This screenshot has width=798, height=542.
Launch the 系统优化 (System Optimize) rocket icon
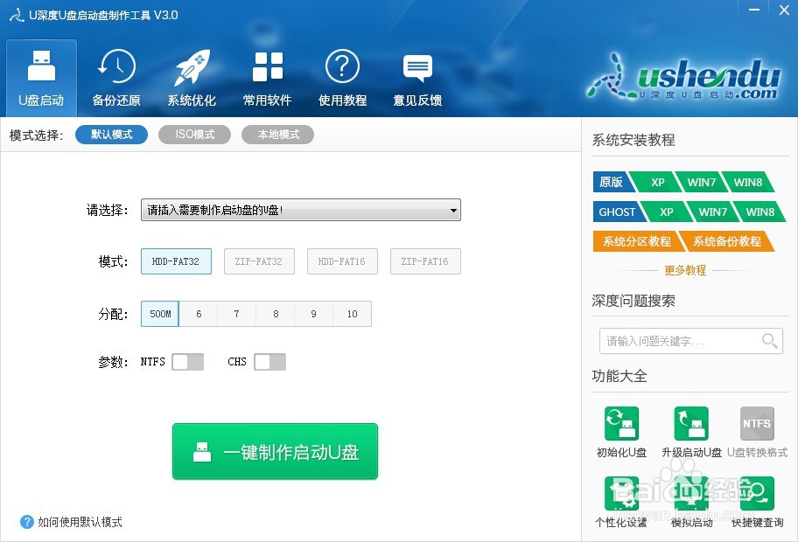tap(191, 77)
